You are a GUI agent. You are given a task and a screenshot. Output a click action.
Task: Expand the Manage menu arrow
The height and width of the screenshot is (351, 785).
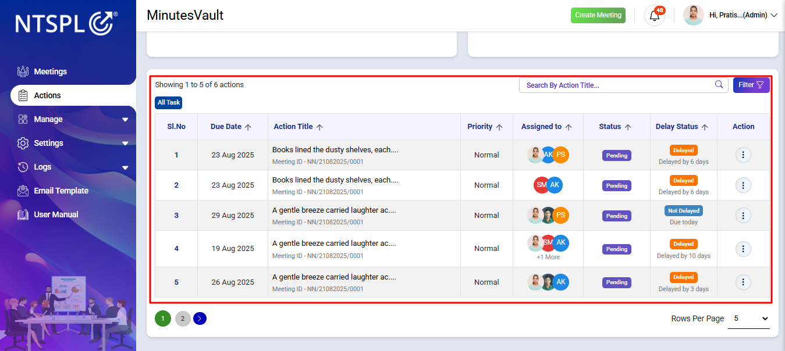(125, 120)
